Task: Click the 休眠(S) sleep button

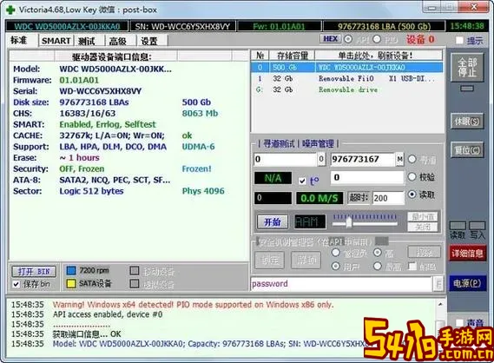Action: (467, 122)
